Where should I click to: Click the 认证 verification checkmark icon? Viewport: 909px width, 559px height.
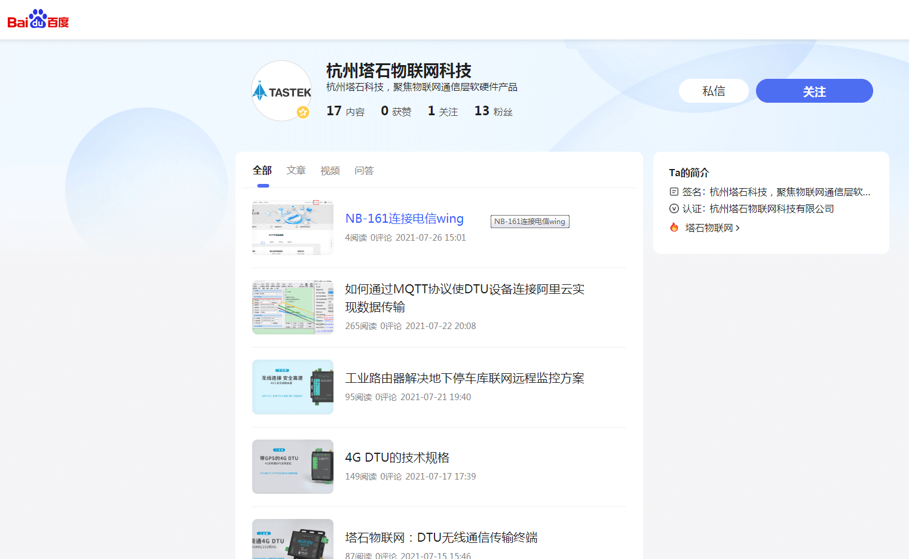[674, 208]
